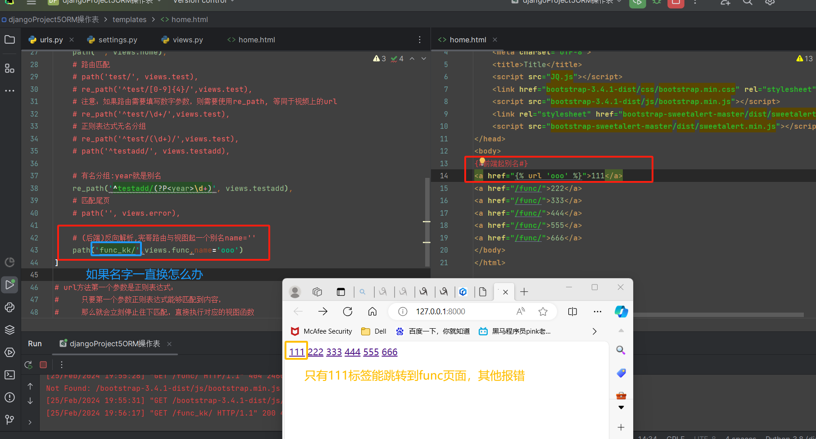
Task: Open the browser profile avatar
Action: coord(295,292)
